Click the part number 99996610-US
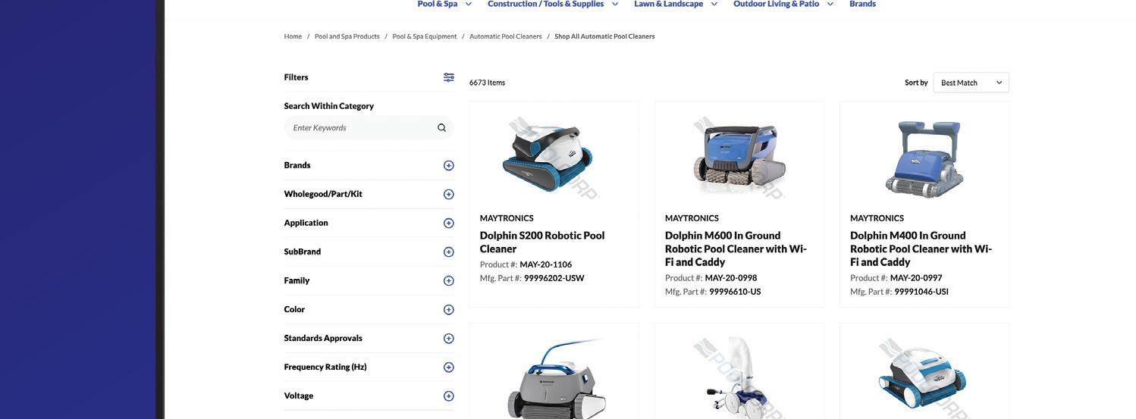The image size is (1136, 419). [735, 292]
